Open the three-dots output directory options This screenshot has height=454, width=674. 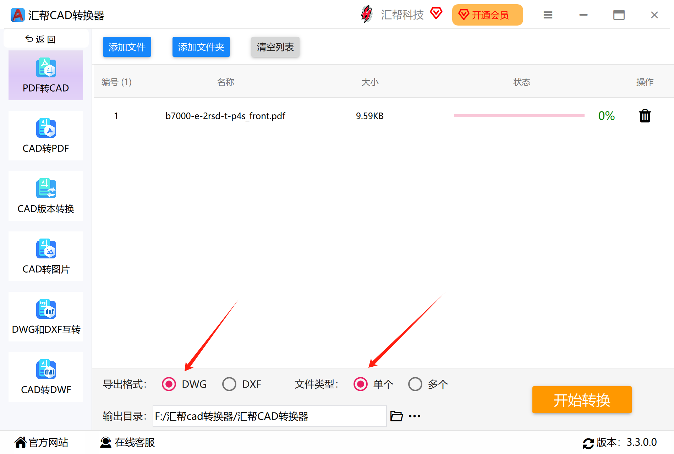coord(415,416)
